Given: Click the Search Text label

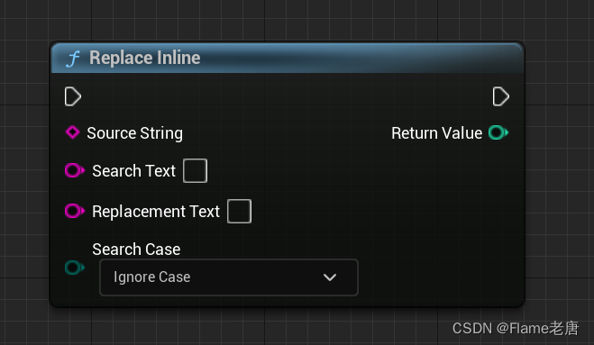Looking at the screenshot, I should pyautogui.click(x=133, y=171).
